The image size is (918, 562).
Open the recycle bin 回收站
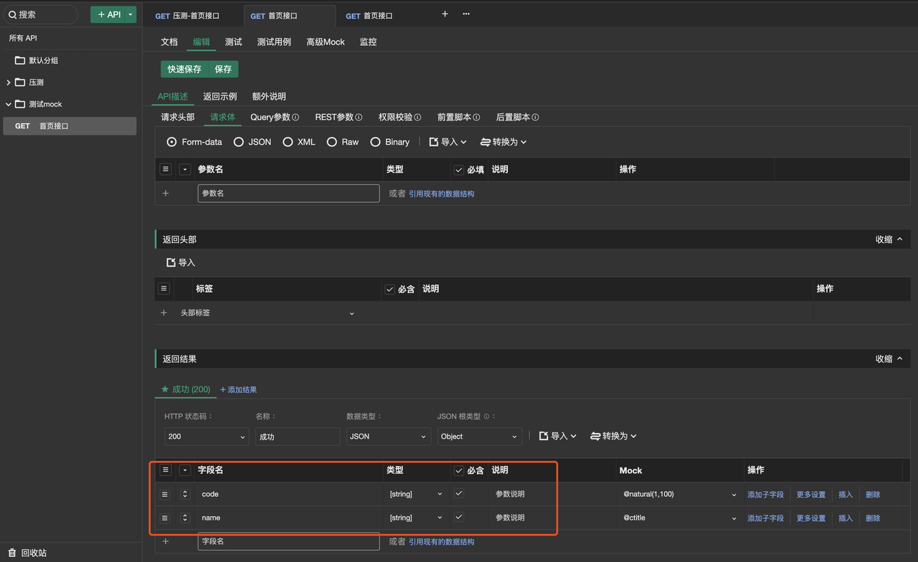point(27,553)
